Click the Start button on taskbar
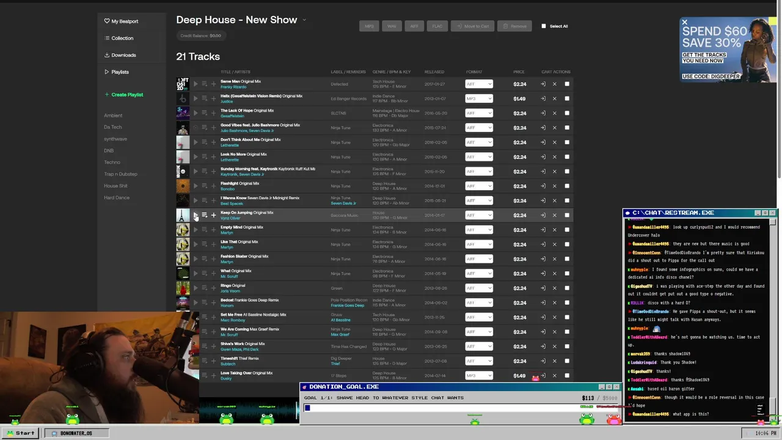 (20, 433)
